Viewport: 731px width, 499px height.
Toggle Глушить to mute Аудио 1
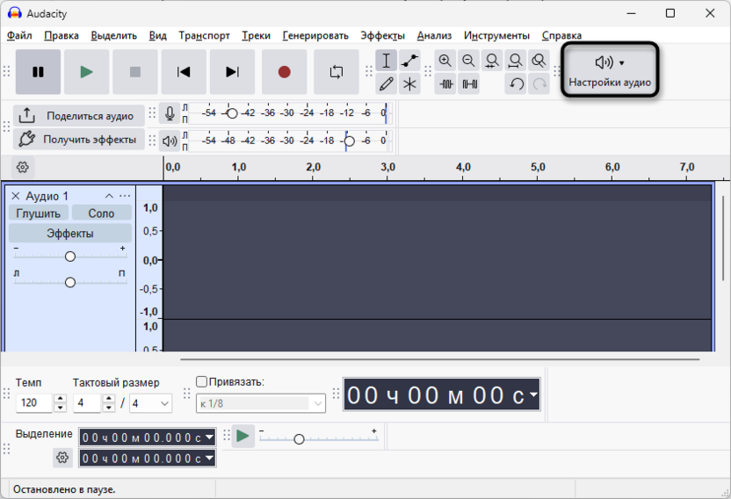tap(39, 213)
